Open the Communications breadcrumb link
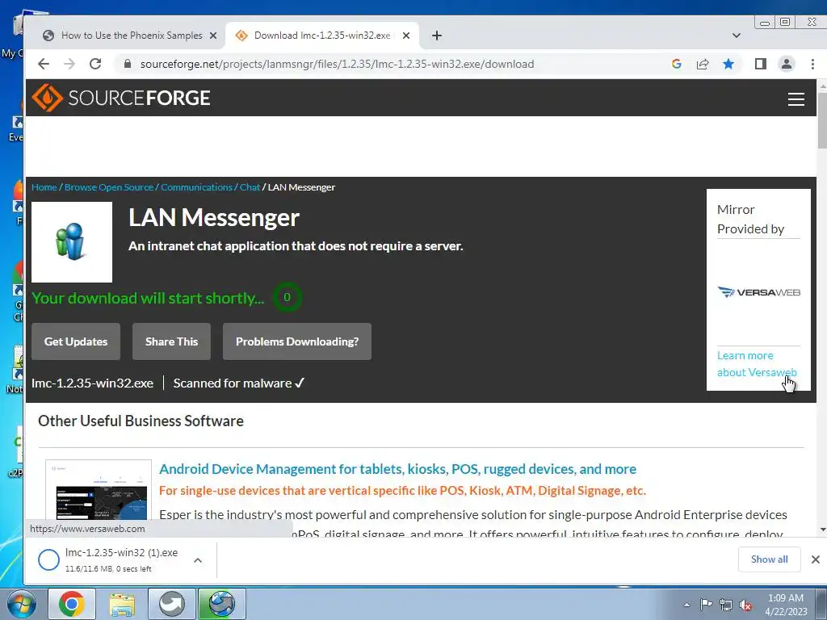Viewport: 827px width, 620px height. click(196, 187)
